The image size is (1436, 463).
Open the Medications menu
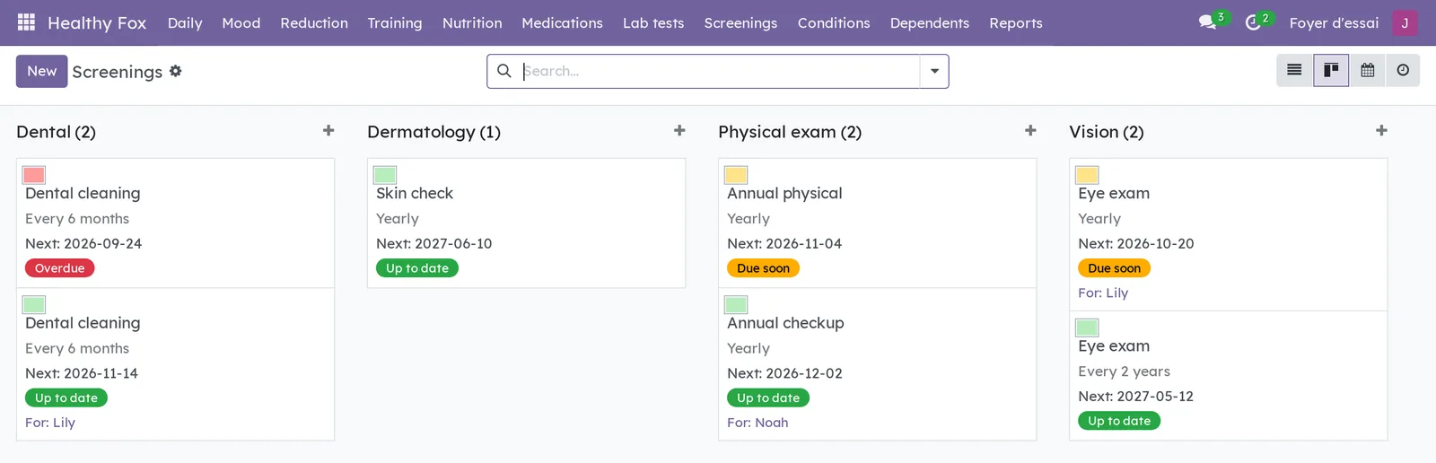tap(562, 23)
